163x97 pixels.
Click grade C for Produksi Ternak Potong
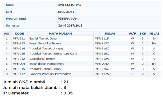[154, 54]
